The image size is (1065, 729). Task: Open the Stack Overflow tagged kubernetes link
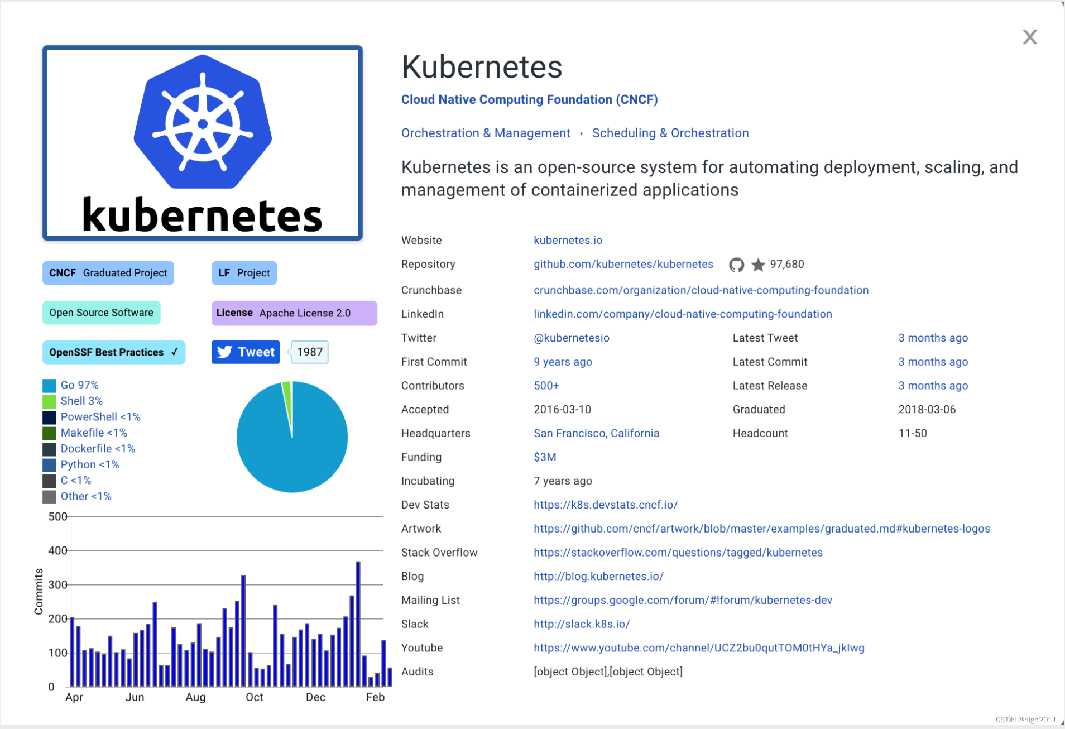(678, 553)
